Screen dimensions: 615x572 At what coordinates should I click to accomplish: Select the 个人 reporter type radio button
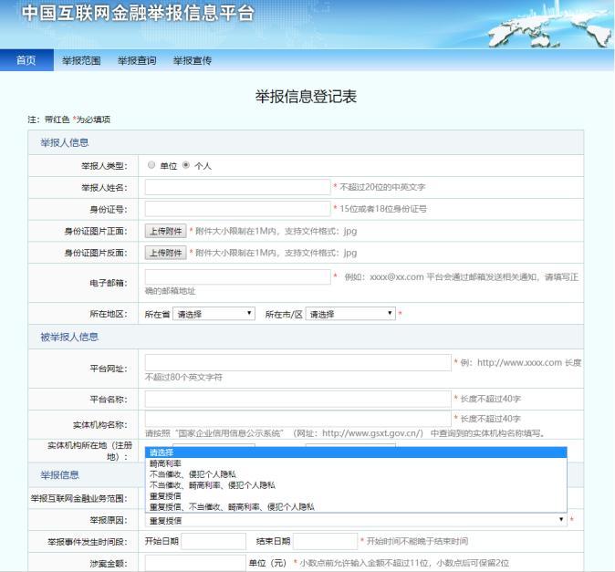pyautogui.click(x=187, y=165)
